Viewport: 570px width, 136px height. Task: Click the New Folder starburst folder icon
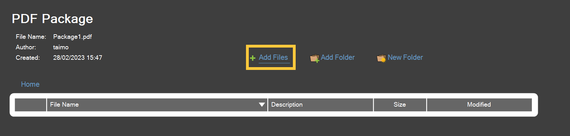tap(381, 58)
